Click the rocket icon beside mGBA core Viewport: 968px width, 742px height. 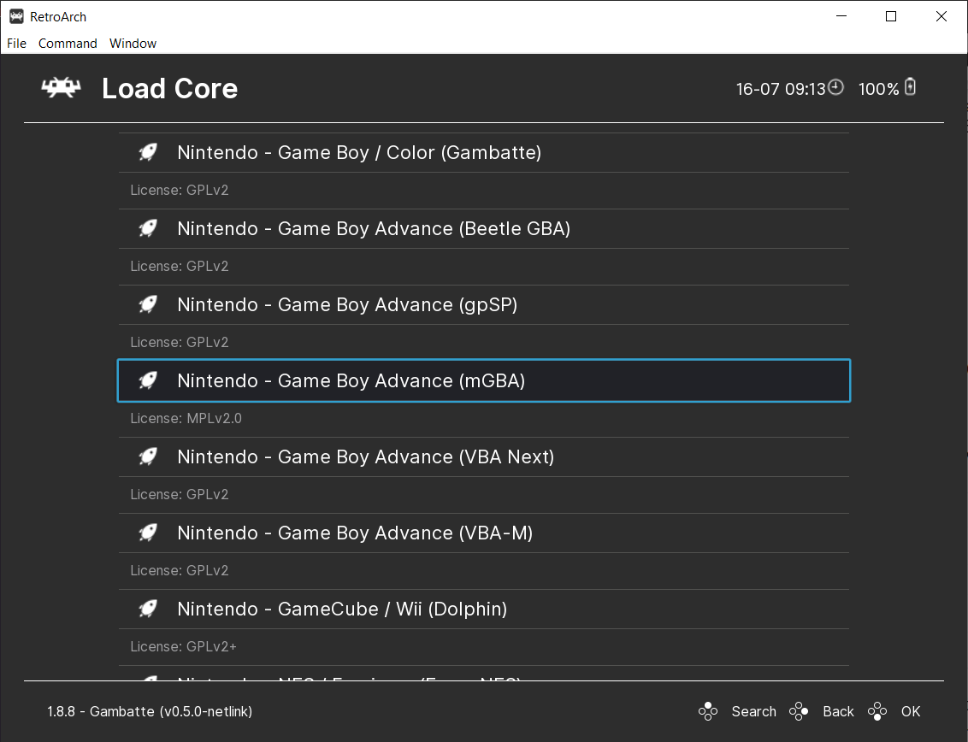pos(148,380)
